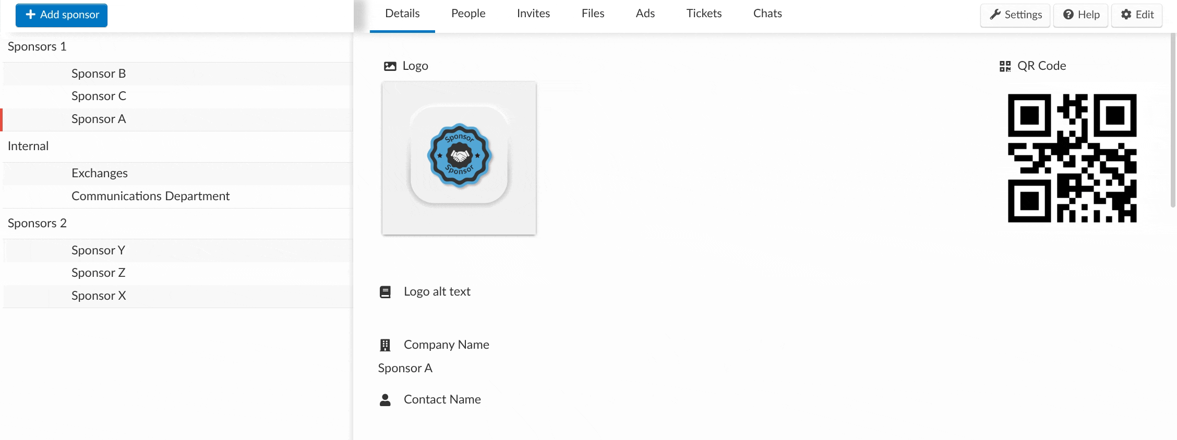This screenshot has width=1177, height=440.
Task: Open the Chats tab
Action: 767,14
